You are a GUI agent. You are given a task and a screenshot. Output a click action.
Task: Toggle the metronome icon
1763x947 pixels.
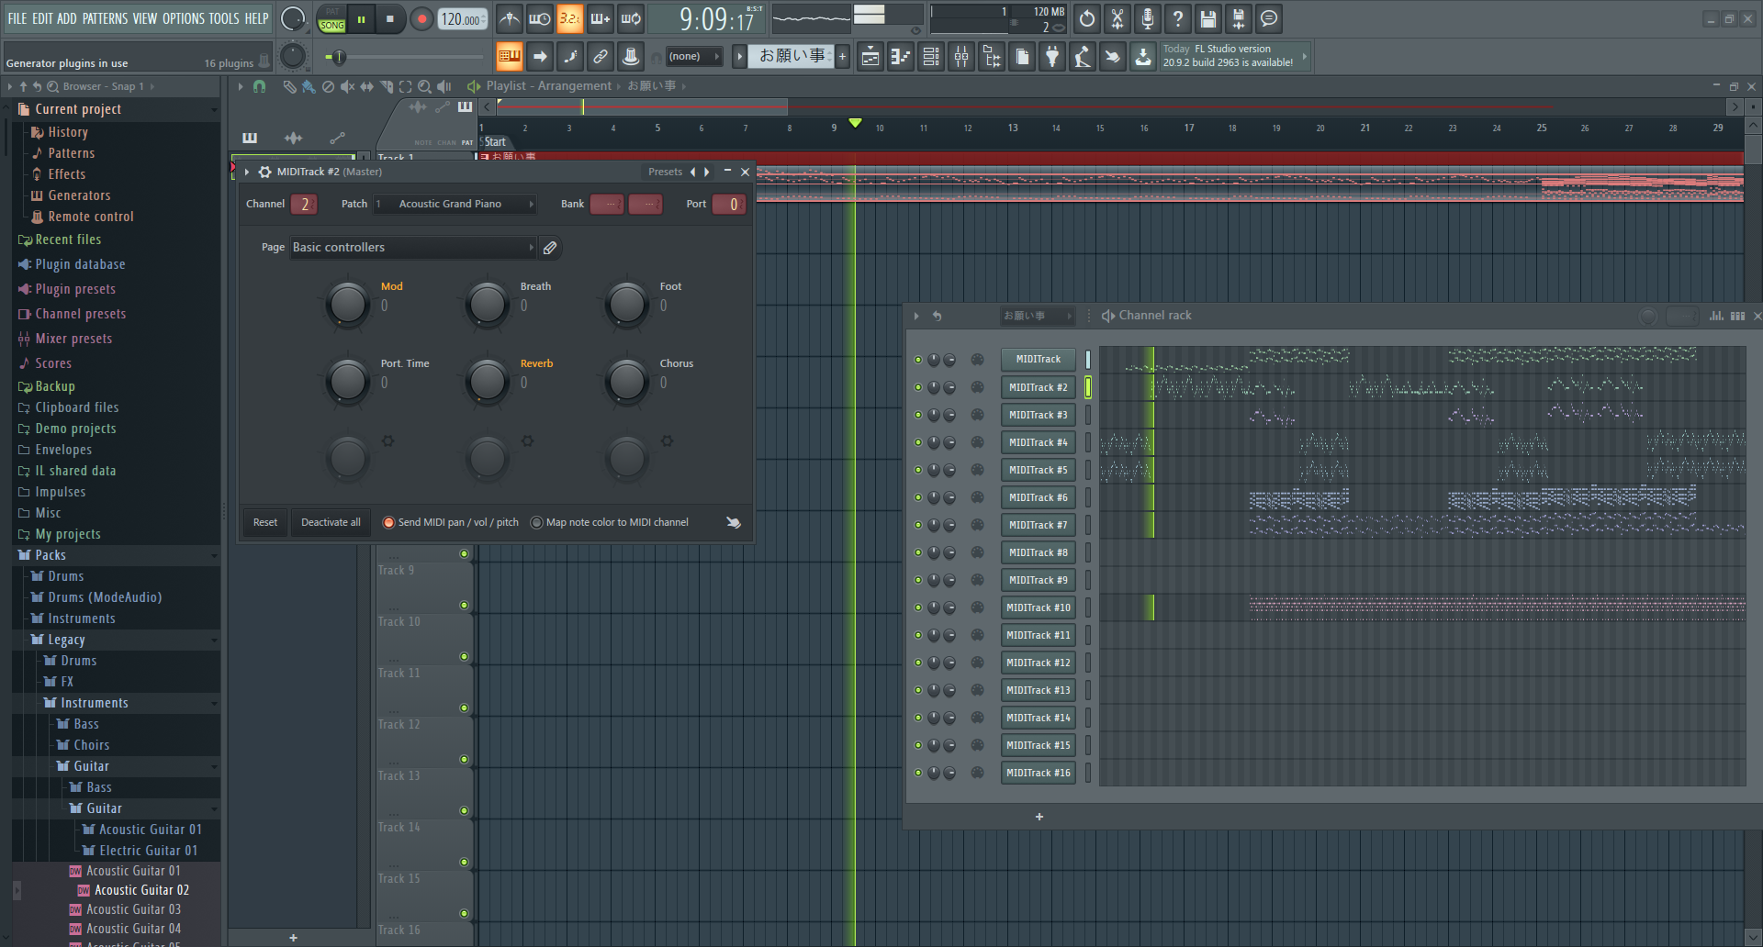click(x=510, y=18)
